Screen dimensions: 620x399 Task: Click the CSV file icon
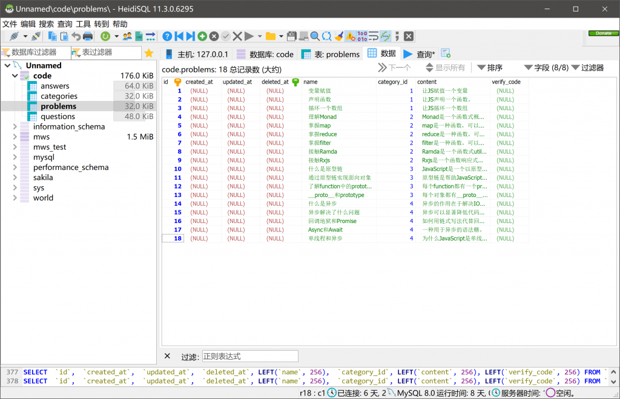(x=139, y=36)
